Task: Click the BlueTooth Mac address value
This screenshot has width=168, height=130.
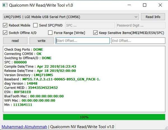Action: click(47, 96)
